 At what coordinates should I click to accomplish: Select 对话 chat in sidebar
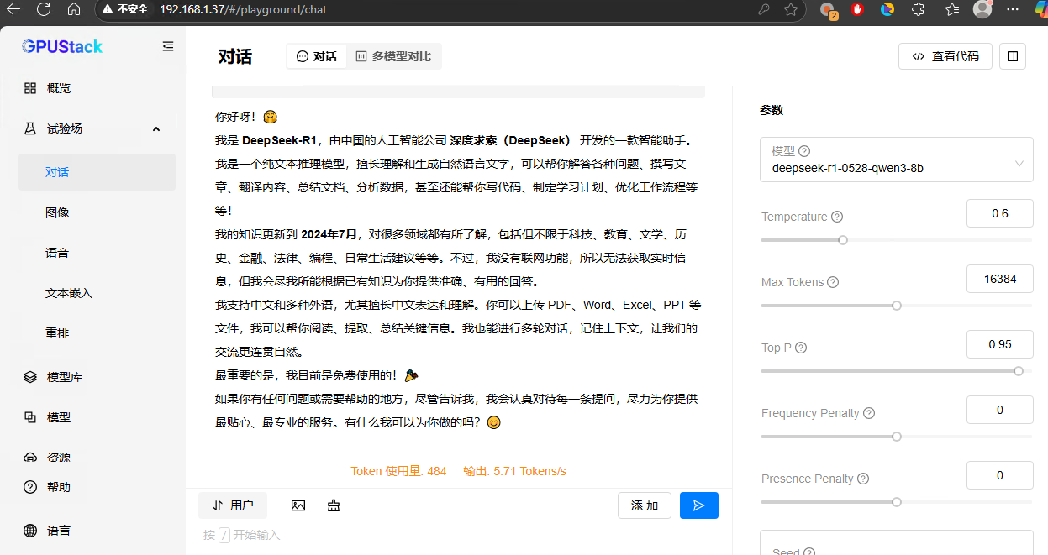[x=97, y=172]
